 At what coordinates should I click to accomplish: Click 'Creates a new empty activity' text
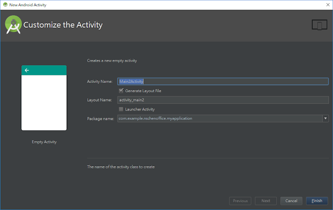pos(112,61)
